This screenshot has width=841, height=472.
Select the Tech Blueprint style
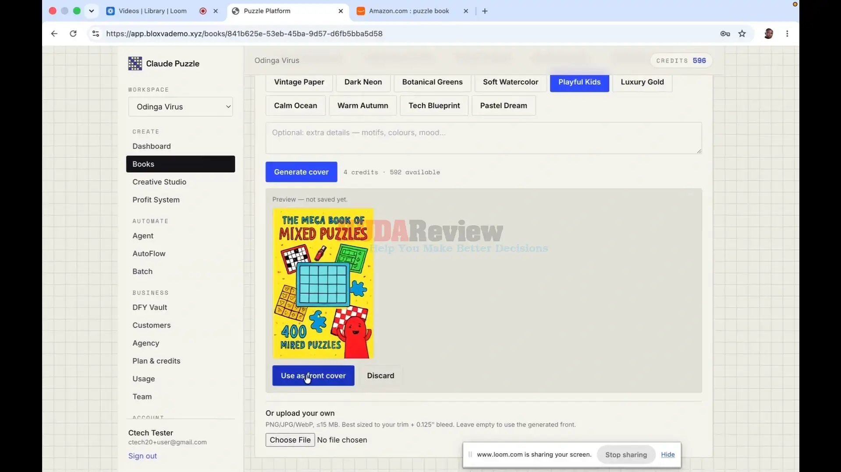click(x=434, y=105)
